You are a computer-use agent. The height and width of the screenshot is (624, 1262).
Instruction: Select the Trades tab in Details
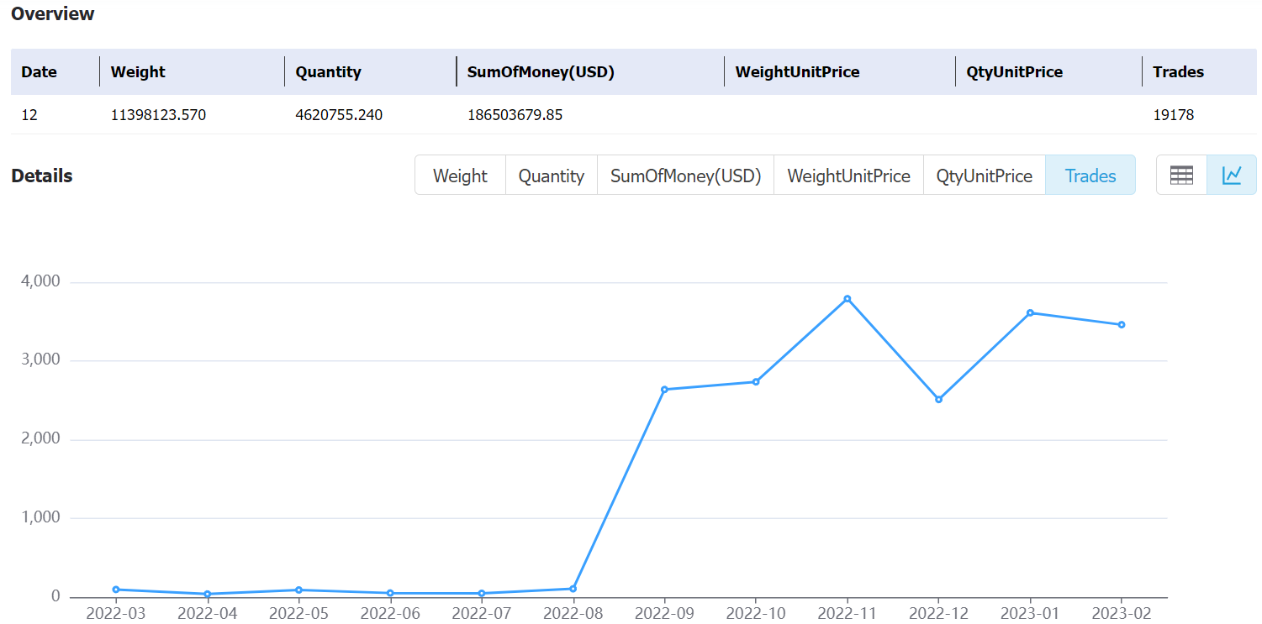click(x=1090, y=176)
